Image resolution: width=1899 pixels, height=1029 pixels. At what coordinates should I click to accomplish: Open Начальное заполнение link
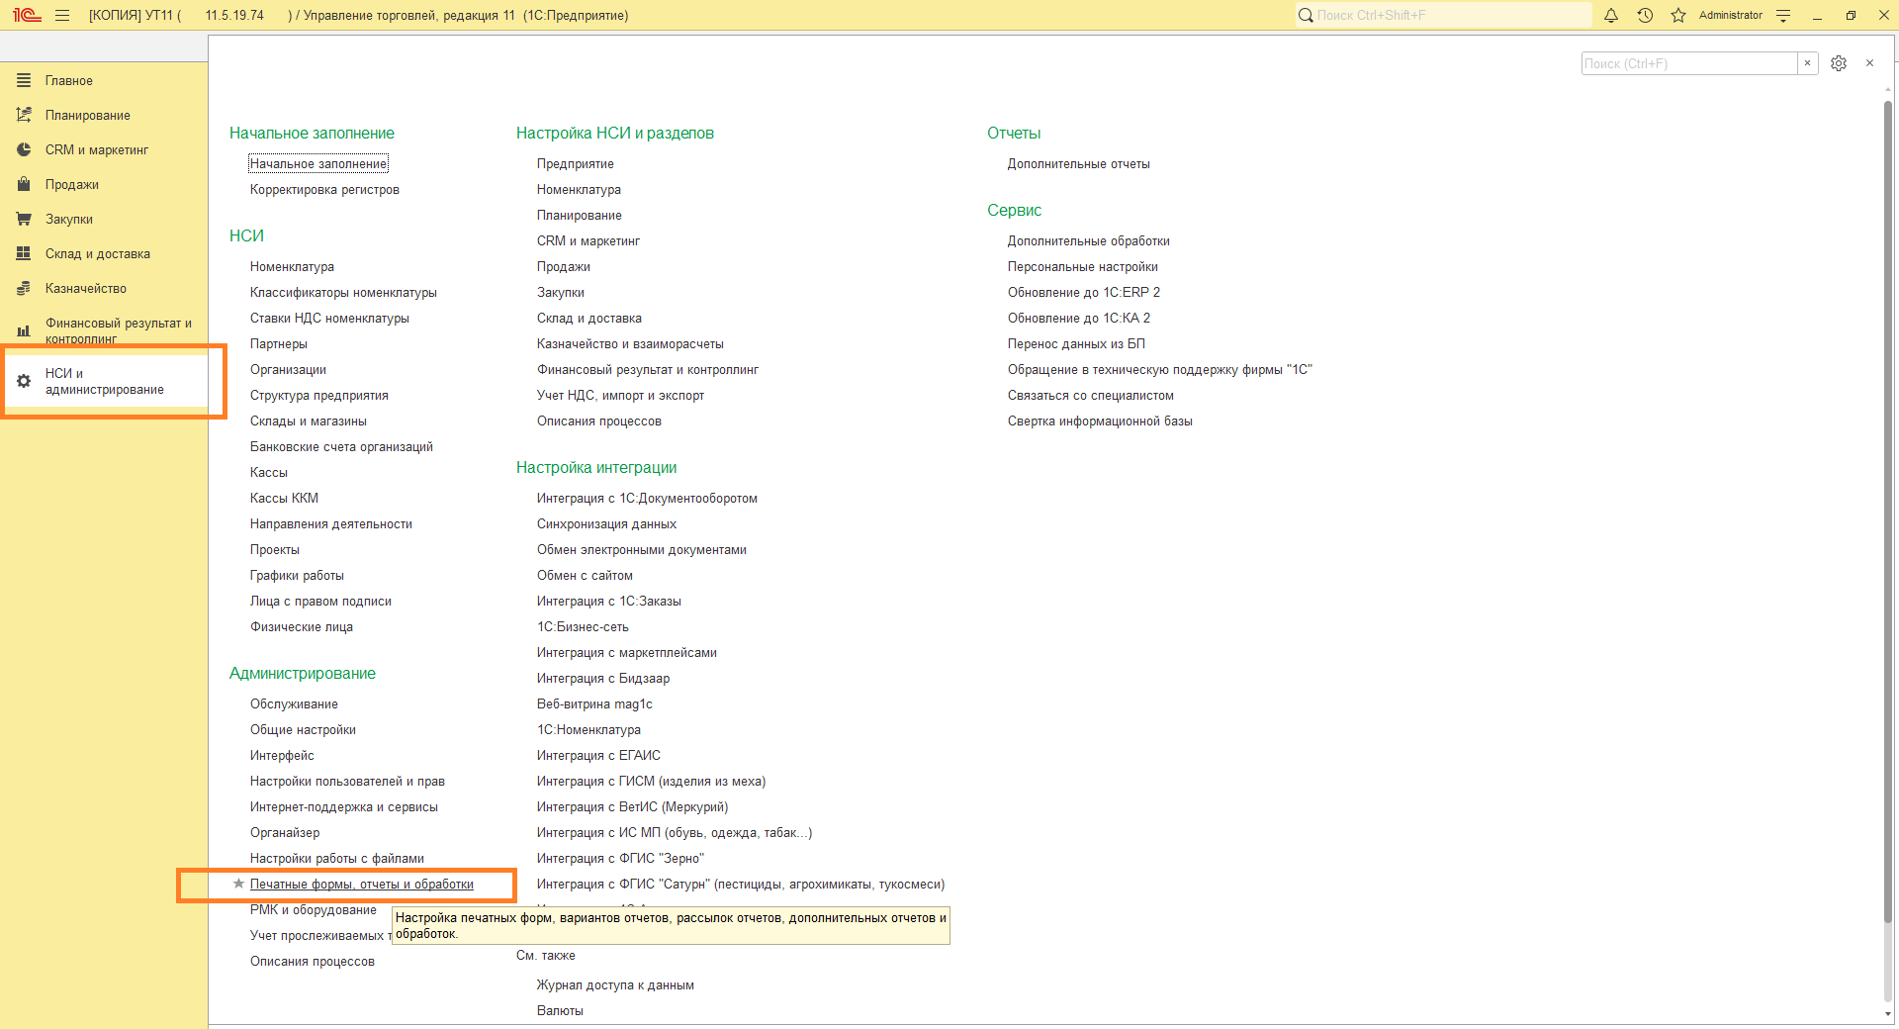pyautogui.click(x=318, y=163)
